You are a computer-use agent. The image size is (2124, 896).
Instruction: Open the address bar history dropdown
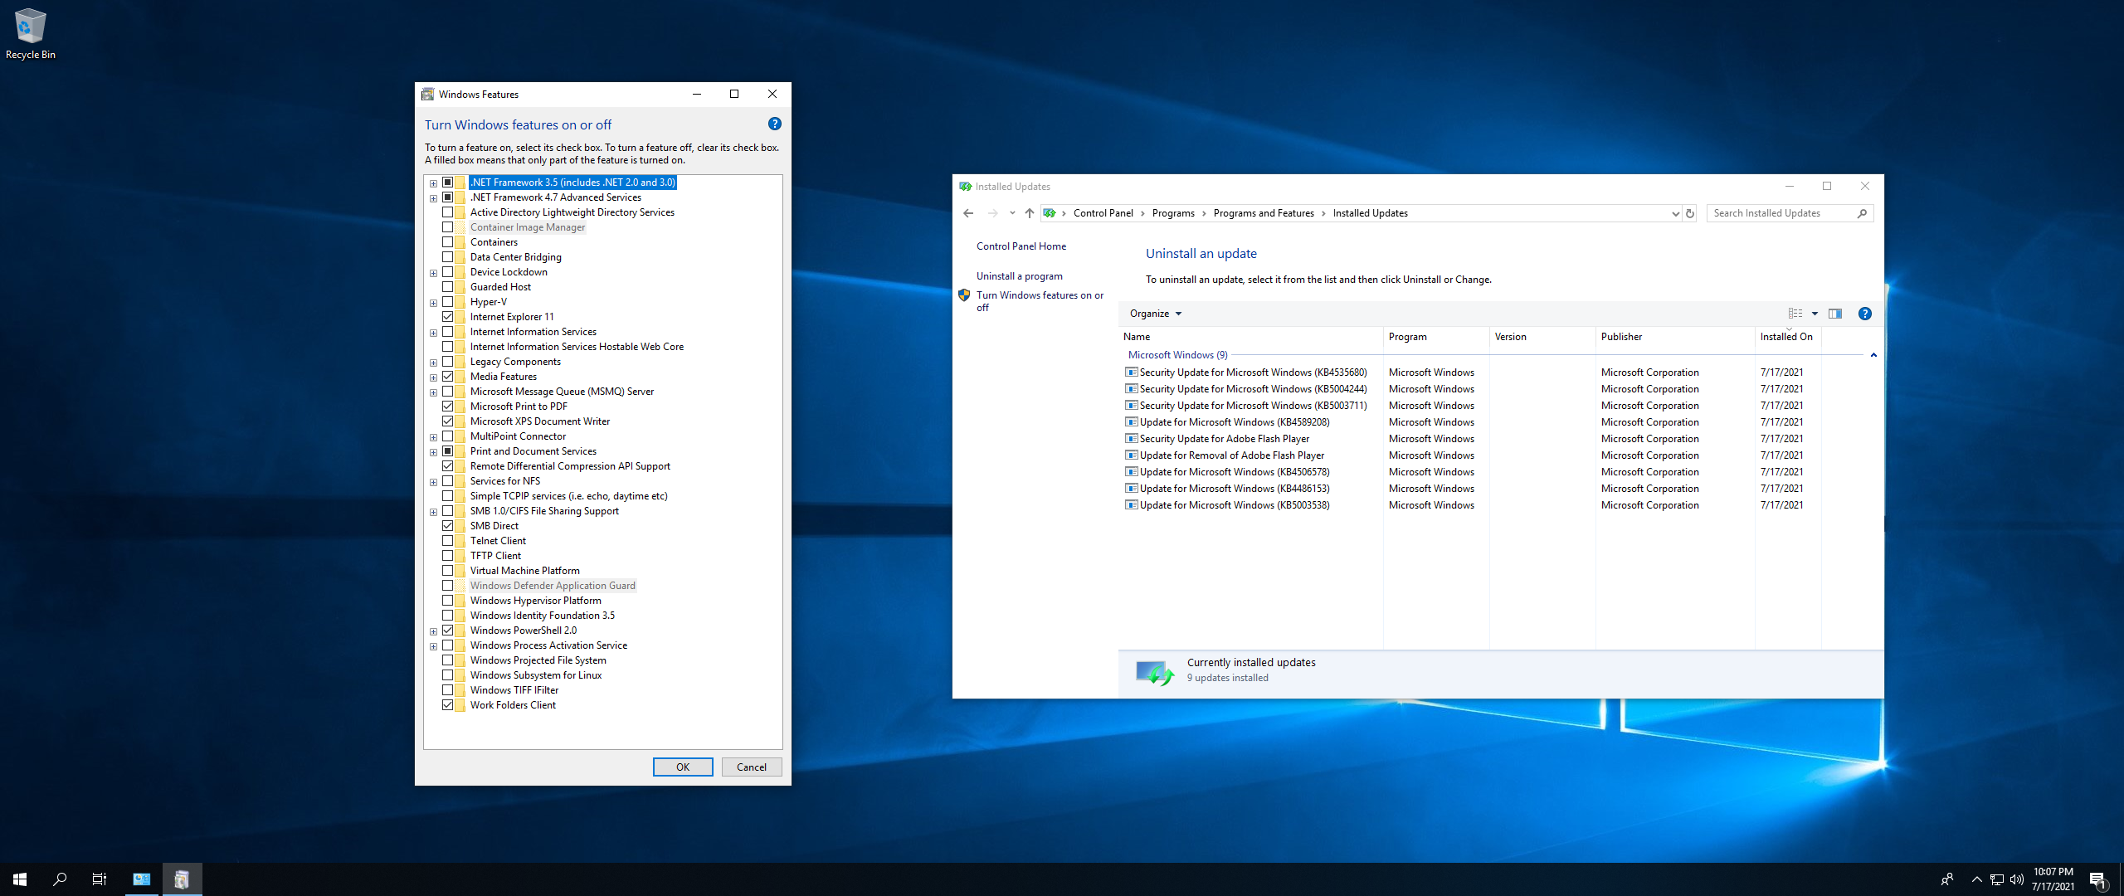tap(1675, 213)
